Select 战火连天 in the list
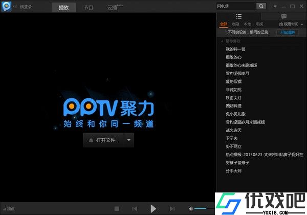The image size is (307, 215). (x=234, y=130)
